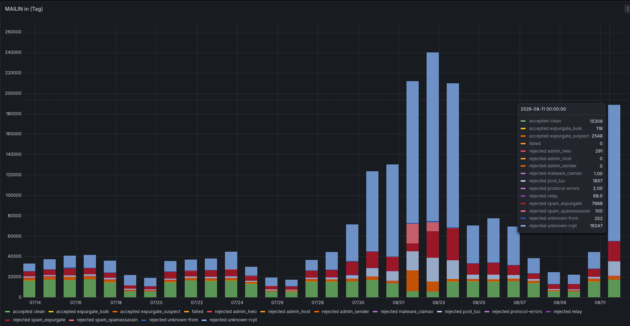Click the red spam_expurgate legend color marker
Viewport: 630px width, 326px height.
[8, 320]
